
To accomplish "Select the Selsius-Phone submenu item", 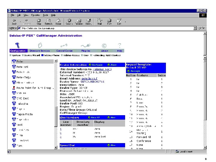I will click(x=51, y=55).
